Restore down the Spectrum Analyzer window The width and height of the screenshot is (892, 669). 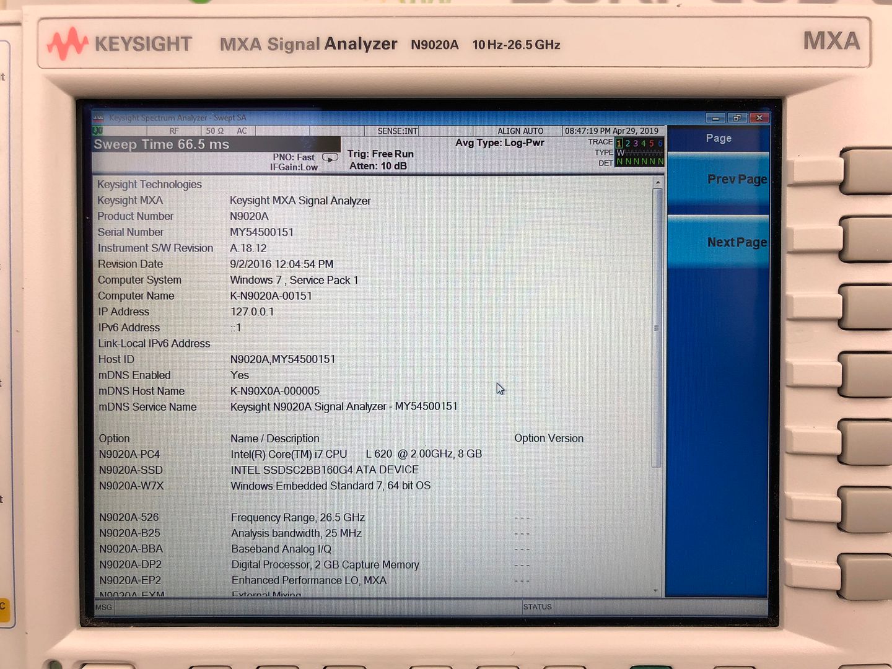(737, 118)
